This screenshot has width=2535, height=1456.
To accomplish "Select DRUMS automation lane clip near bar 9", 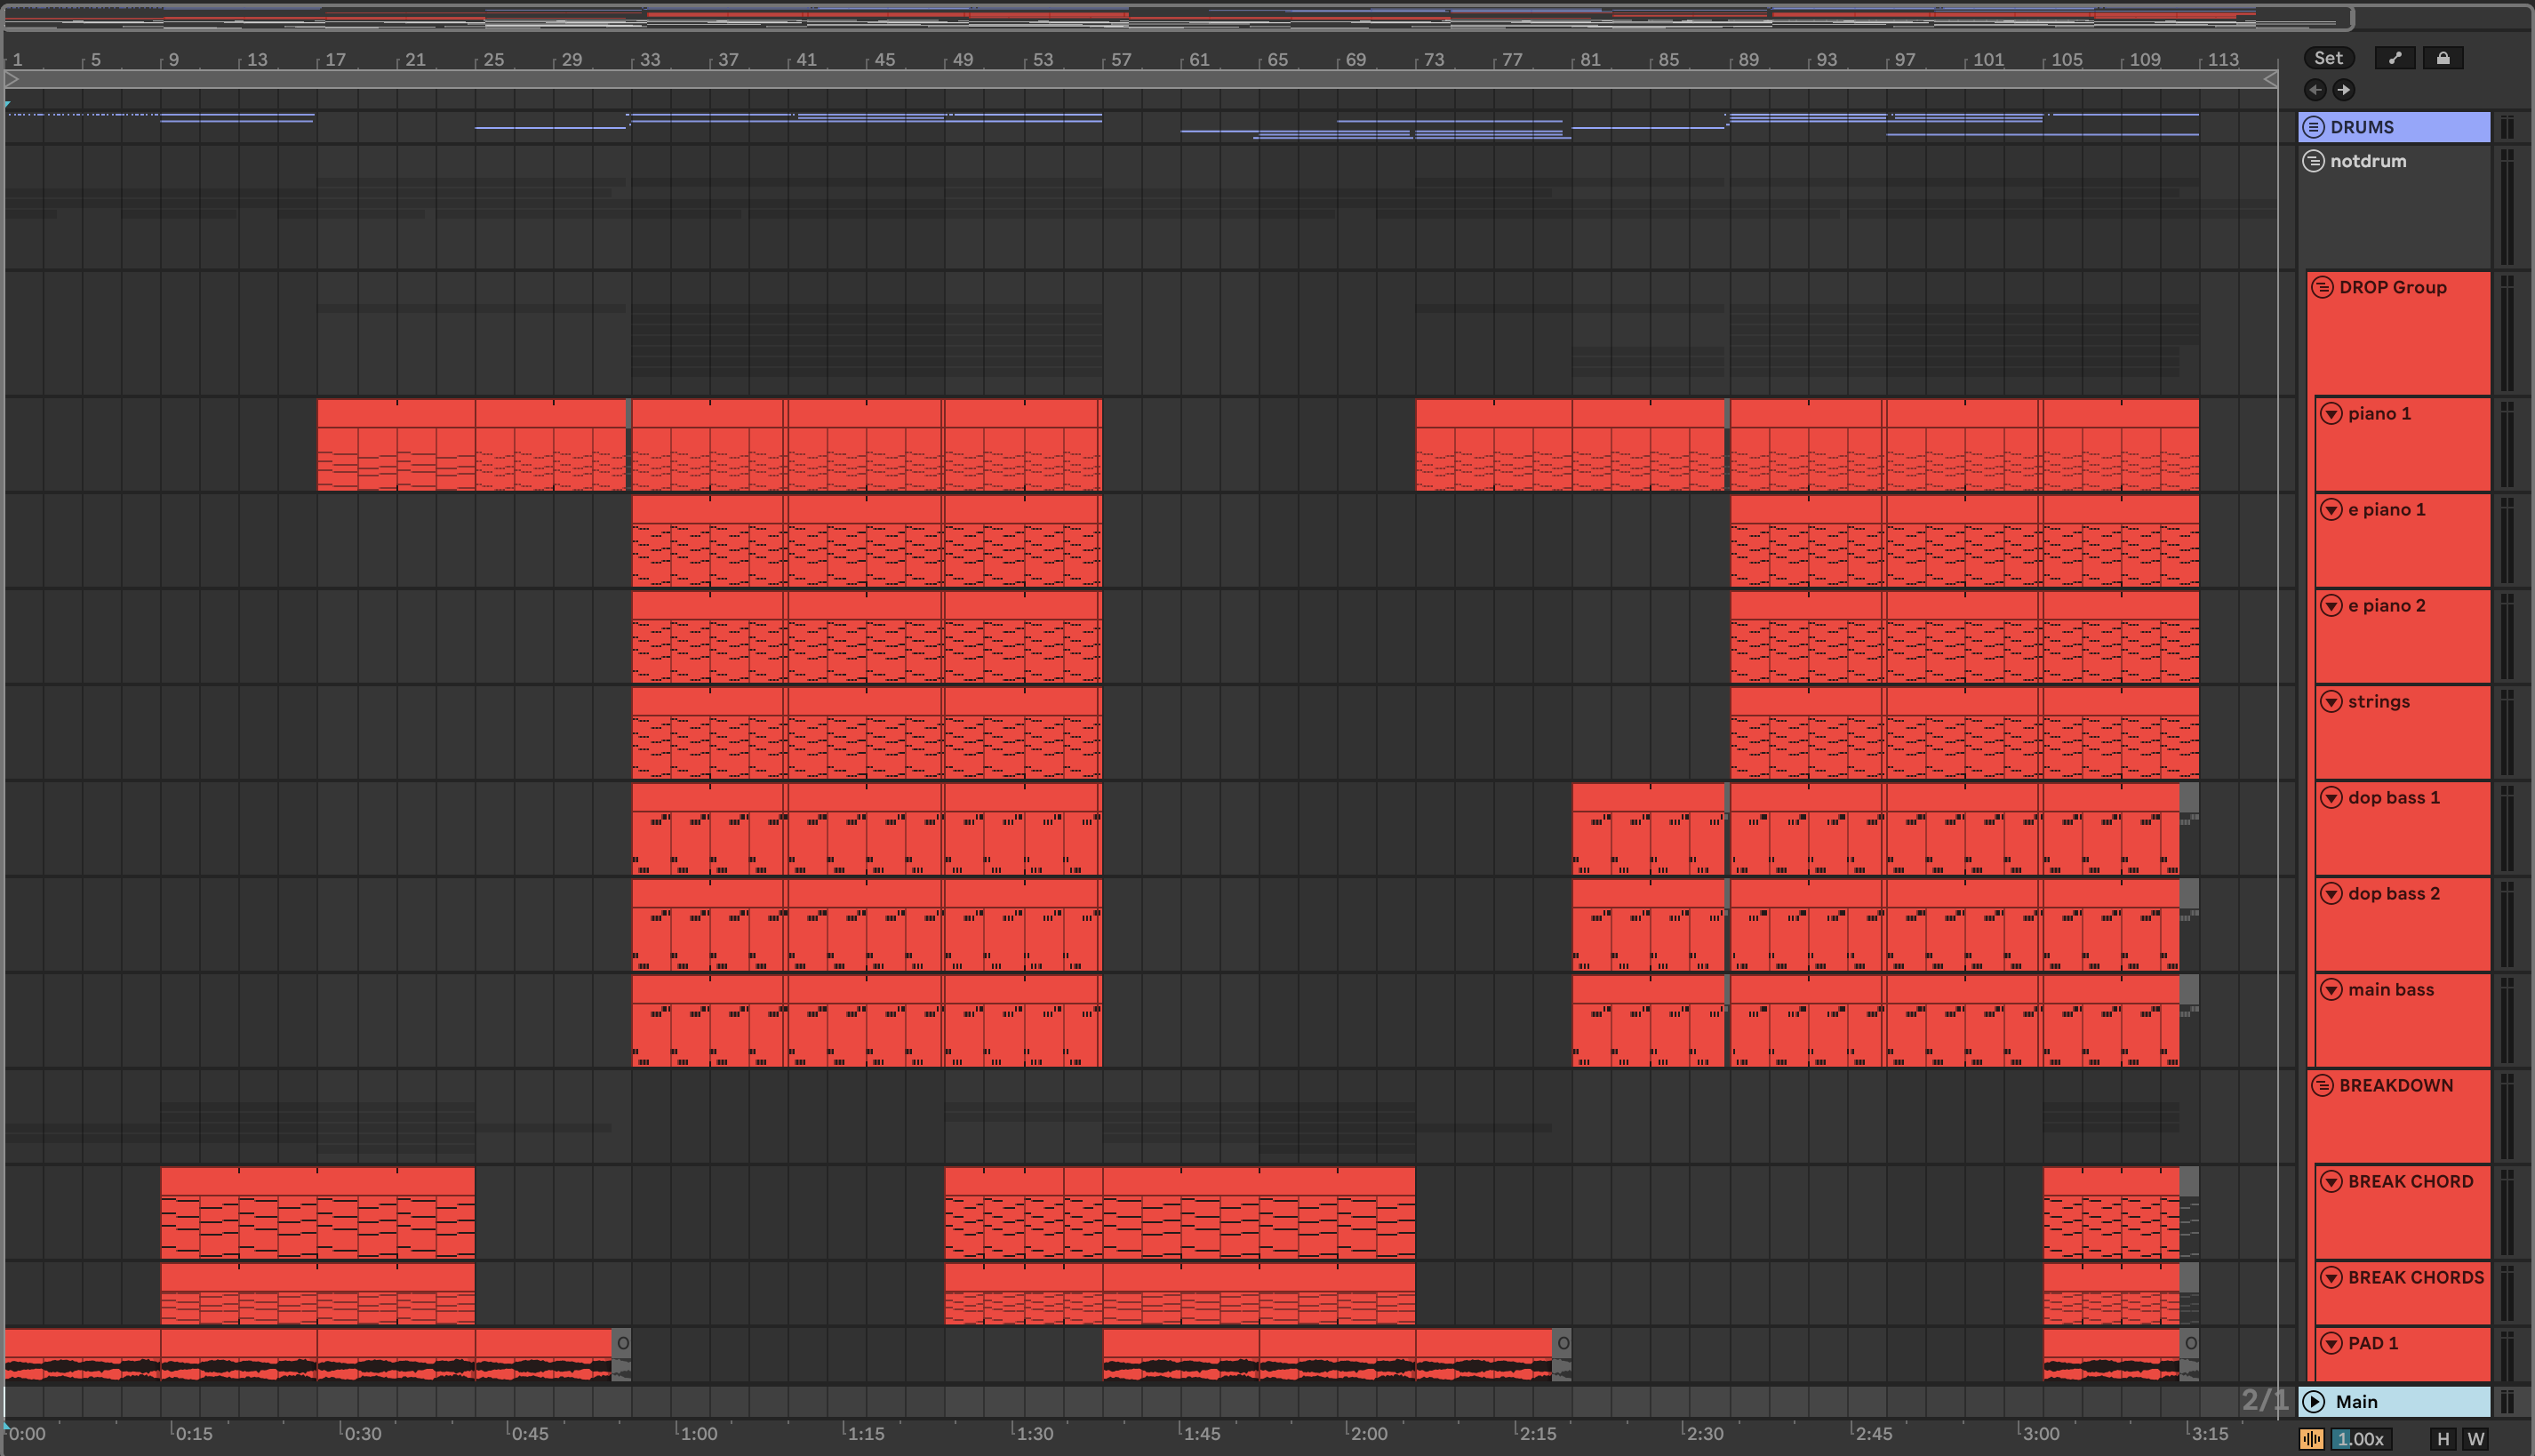I will [x=238, y=118].
